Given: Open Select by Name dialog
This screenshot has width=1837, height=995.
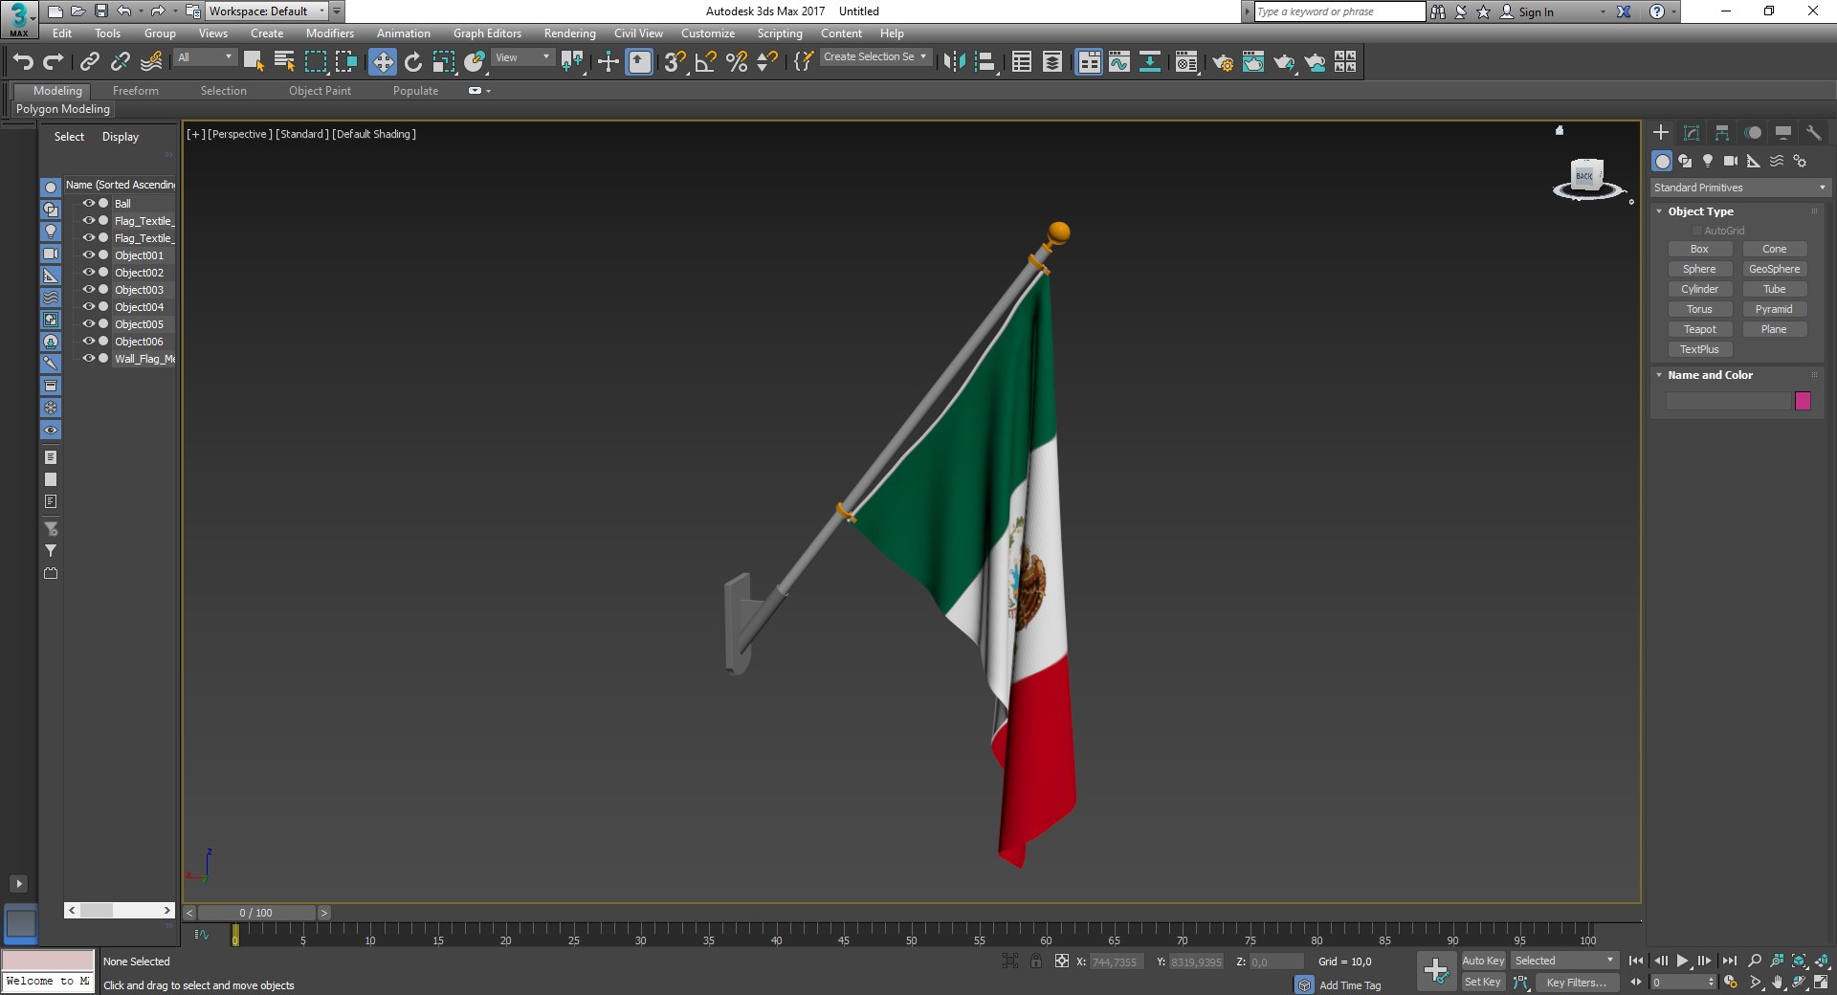Looking at the screenshot, I should click(284, 62).
